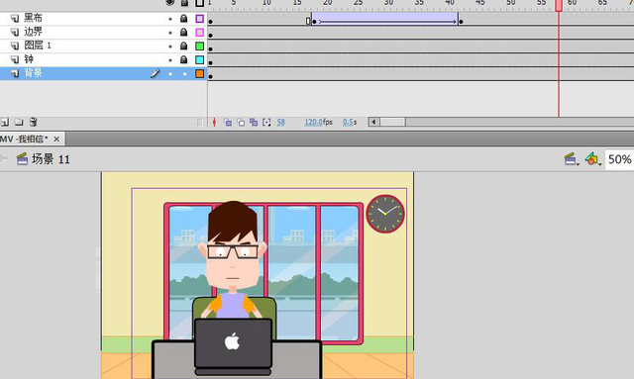The height and width of the screenshot is (379, 634).
Task: Enable the Onion Skin button
Action: (228, 122)
